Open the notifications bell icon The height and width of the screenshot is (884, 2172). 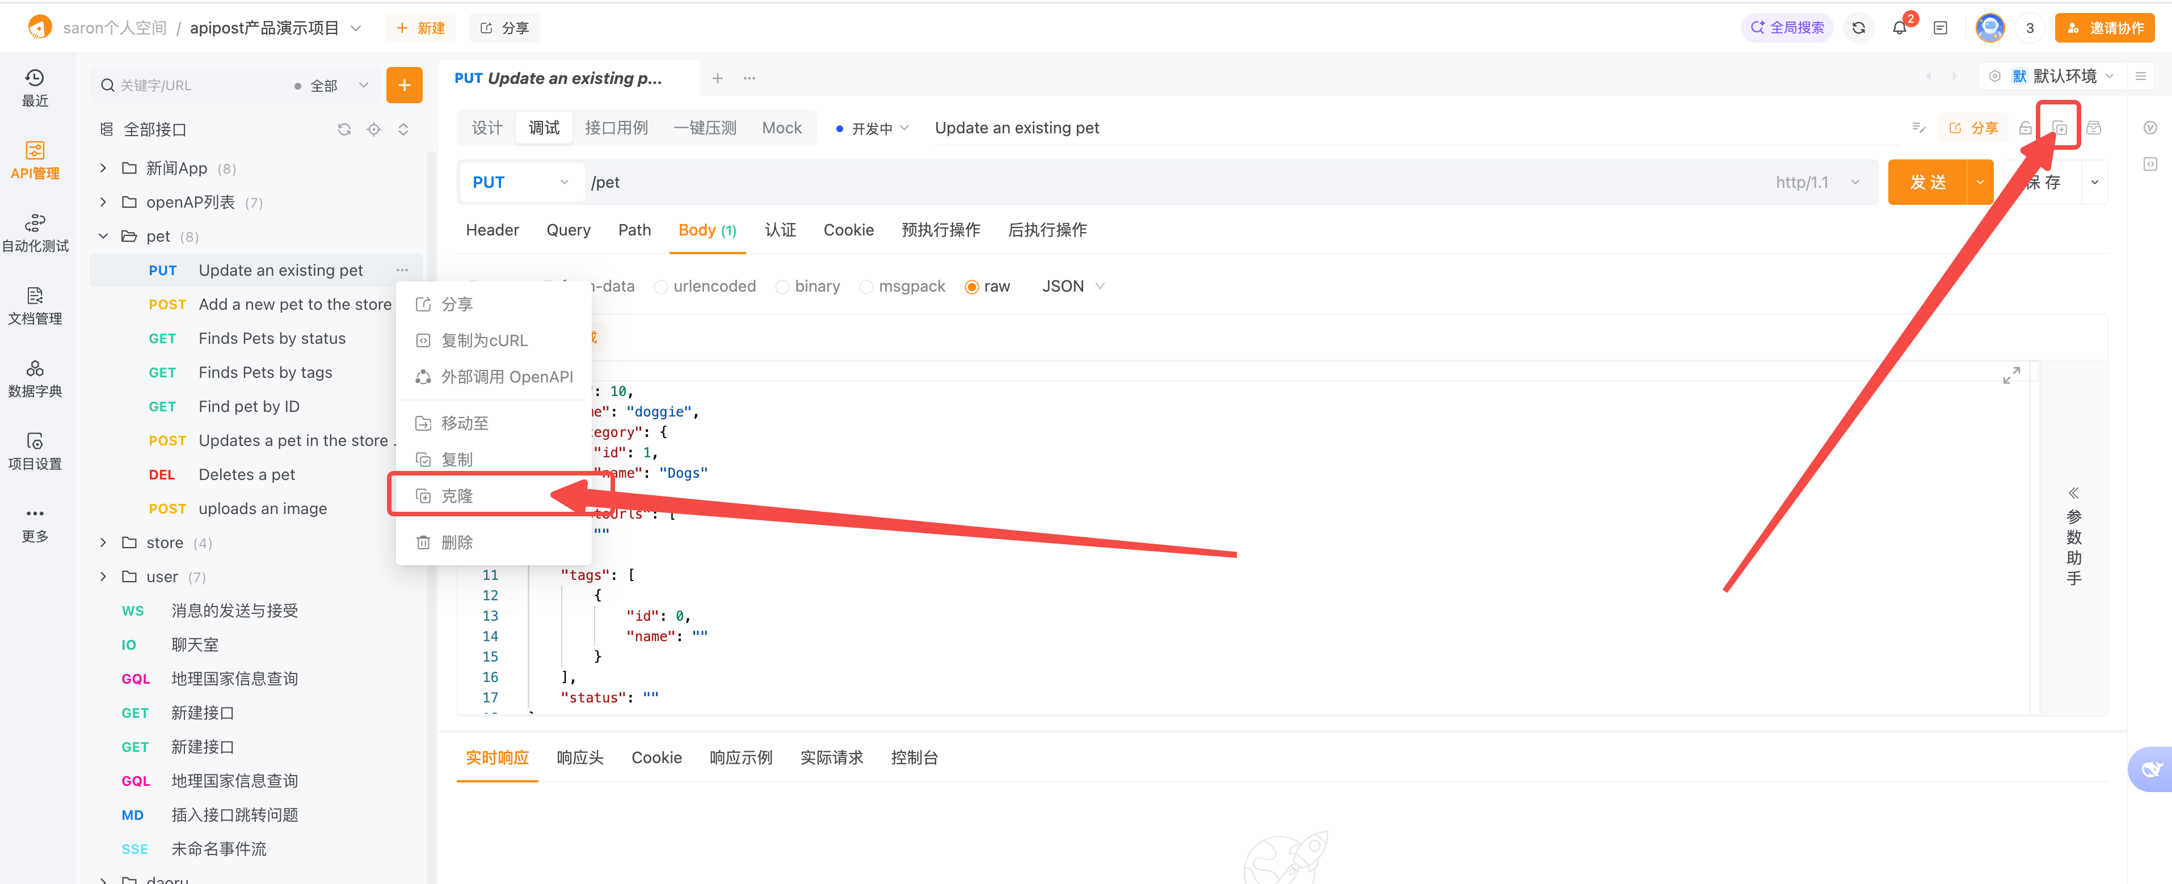(x=1899, y=28)
